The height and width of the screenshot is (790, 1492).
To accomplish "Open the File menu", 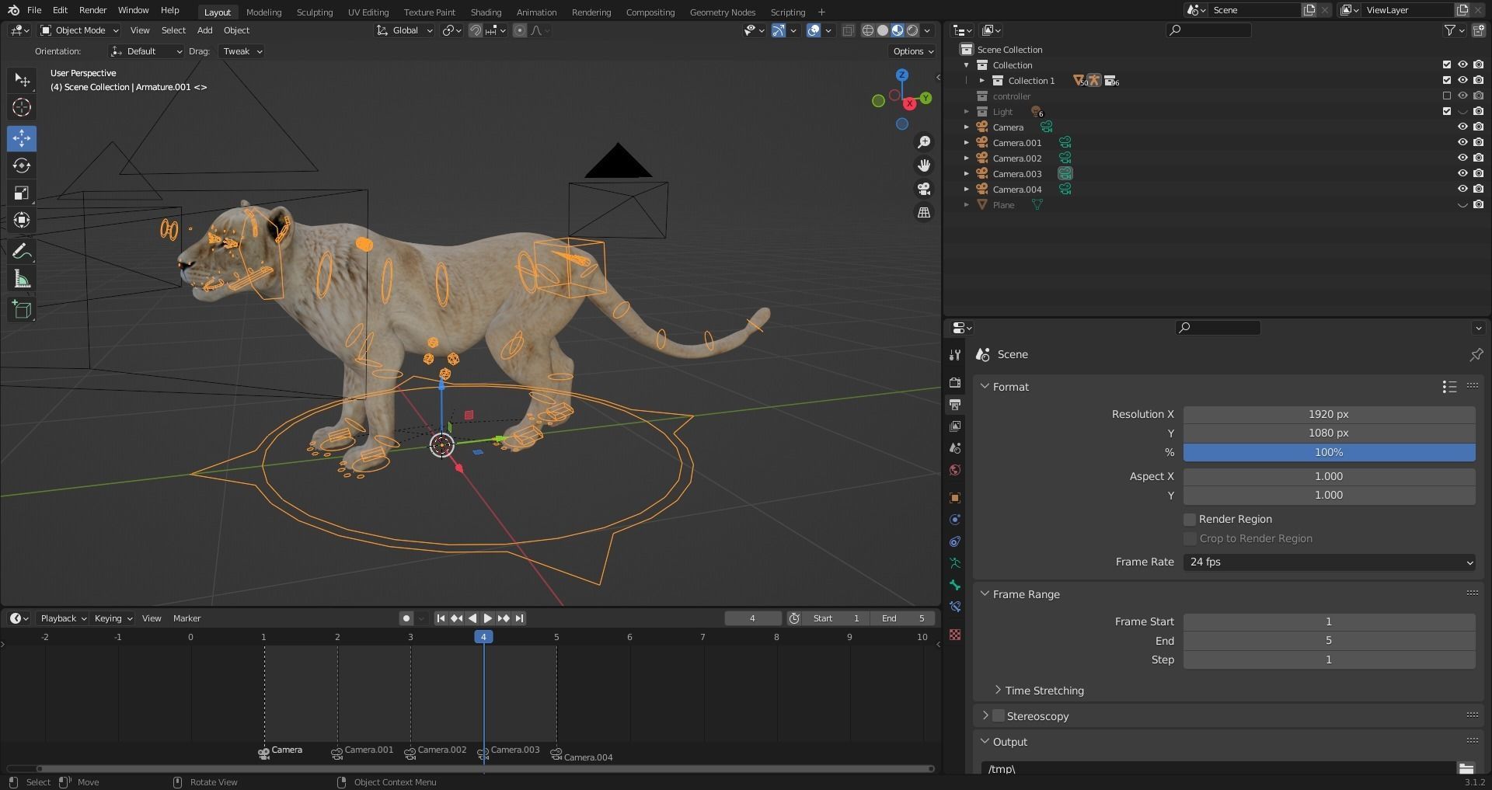I will click(34, 10).
